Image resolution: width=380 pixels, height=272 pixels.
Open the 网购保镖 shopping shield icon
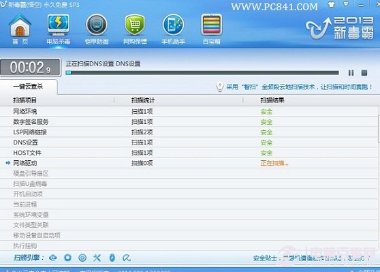[135, 29]
